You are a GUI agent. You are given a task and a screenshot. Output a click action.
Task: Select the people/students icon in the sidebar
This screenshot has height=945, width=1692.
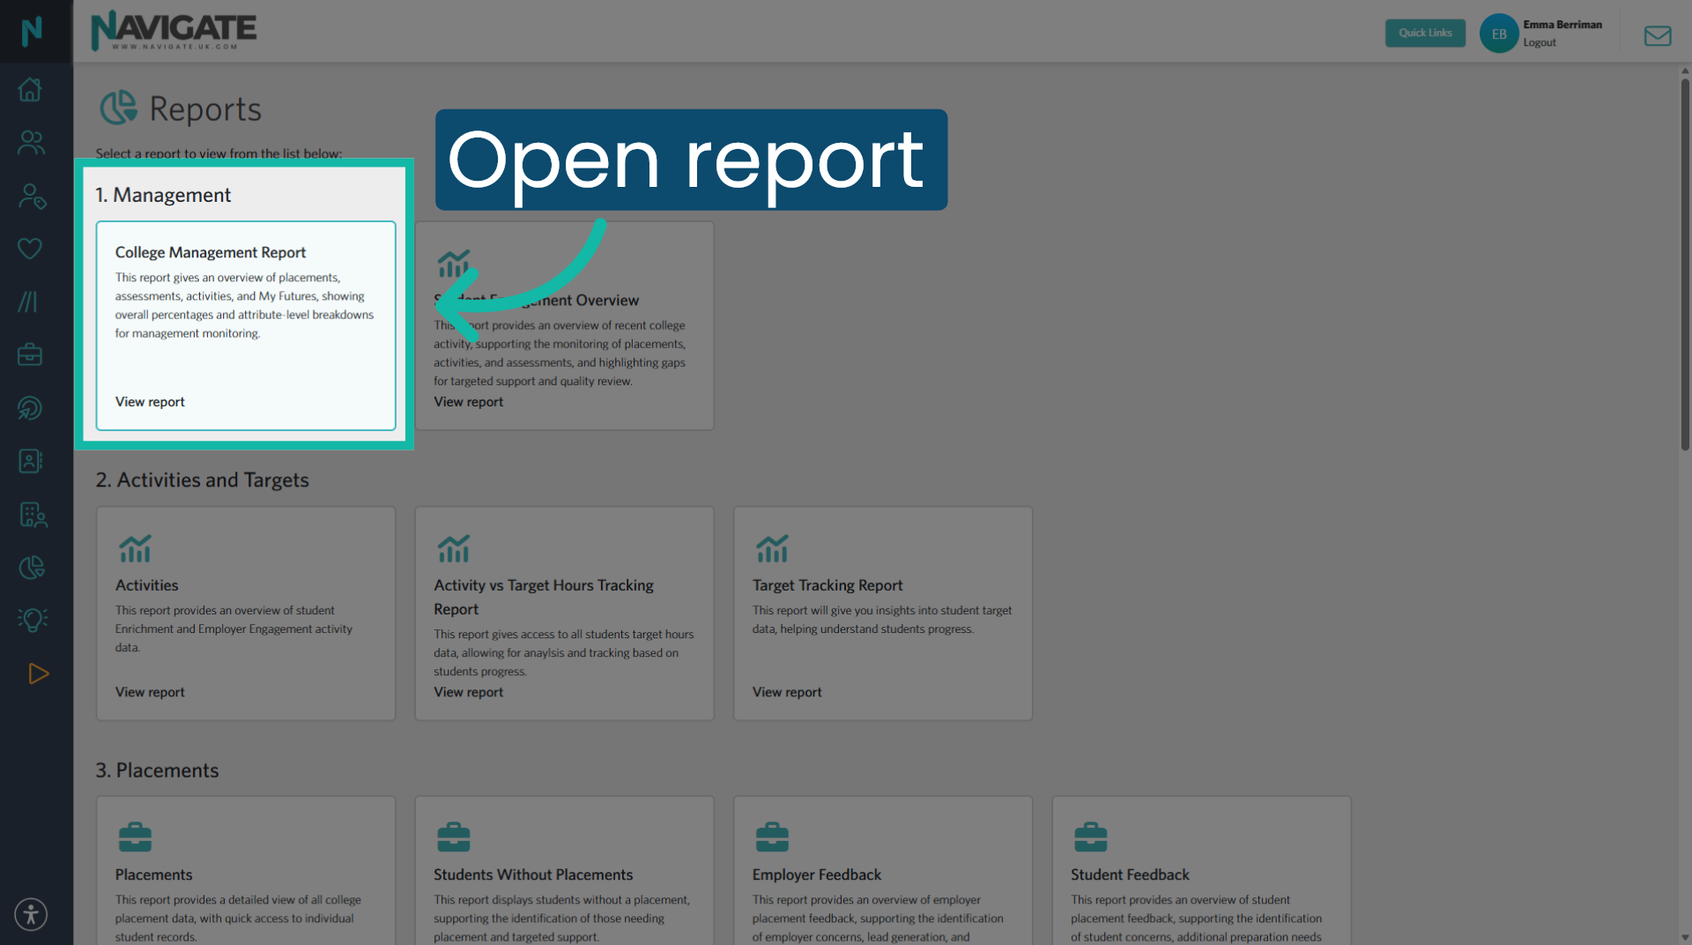[30, 143]
